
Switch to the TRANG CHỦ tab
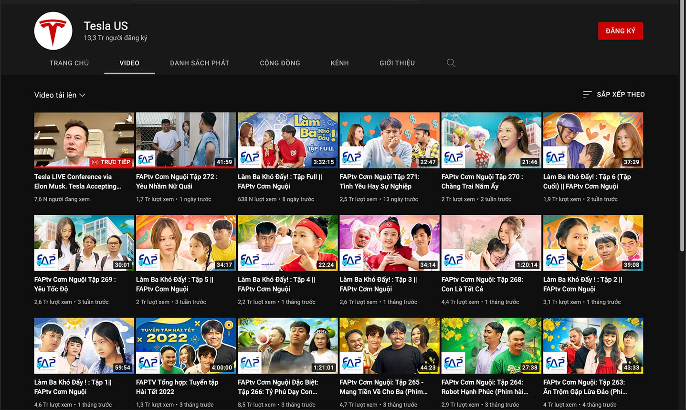coord(69,63)
